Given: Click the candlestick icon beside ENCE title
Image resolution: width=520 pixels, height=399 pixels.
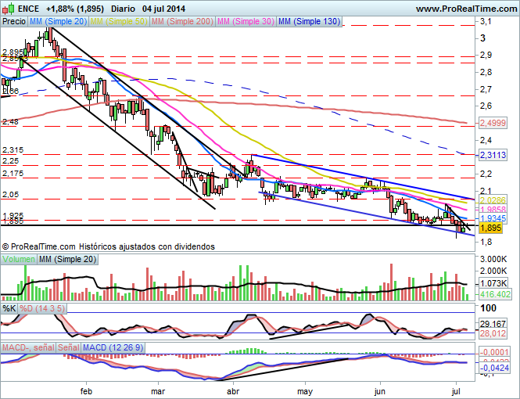Looking at the screenshot, I should pos(9,8).
